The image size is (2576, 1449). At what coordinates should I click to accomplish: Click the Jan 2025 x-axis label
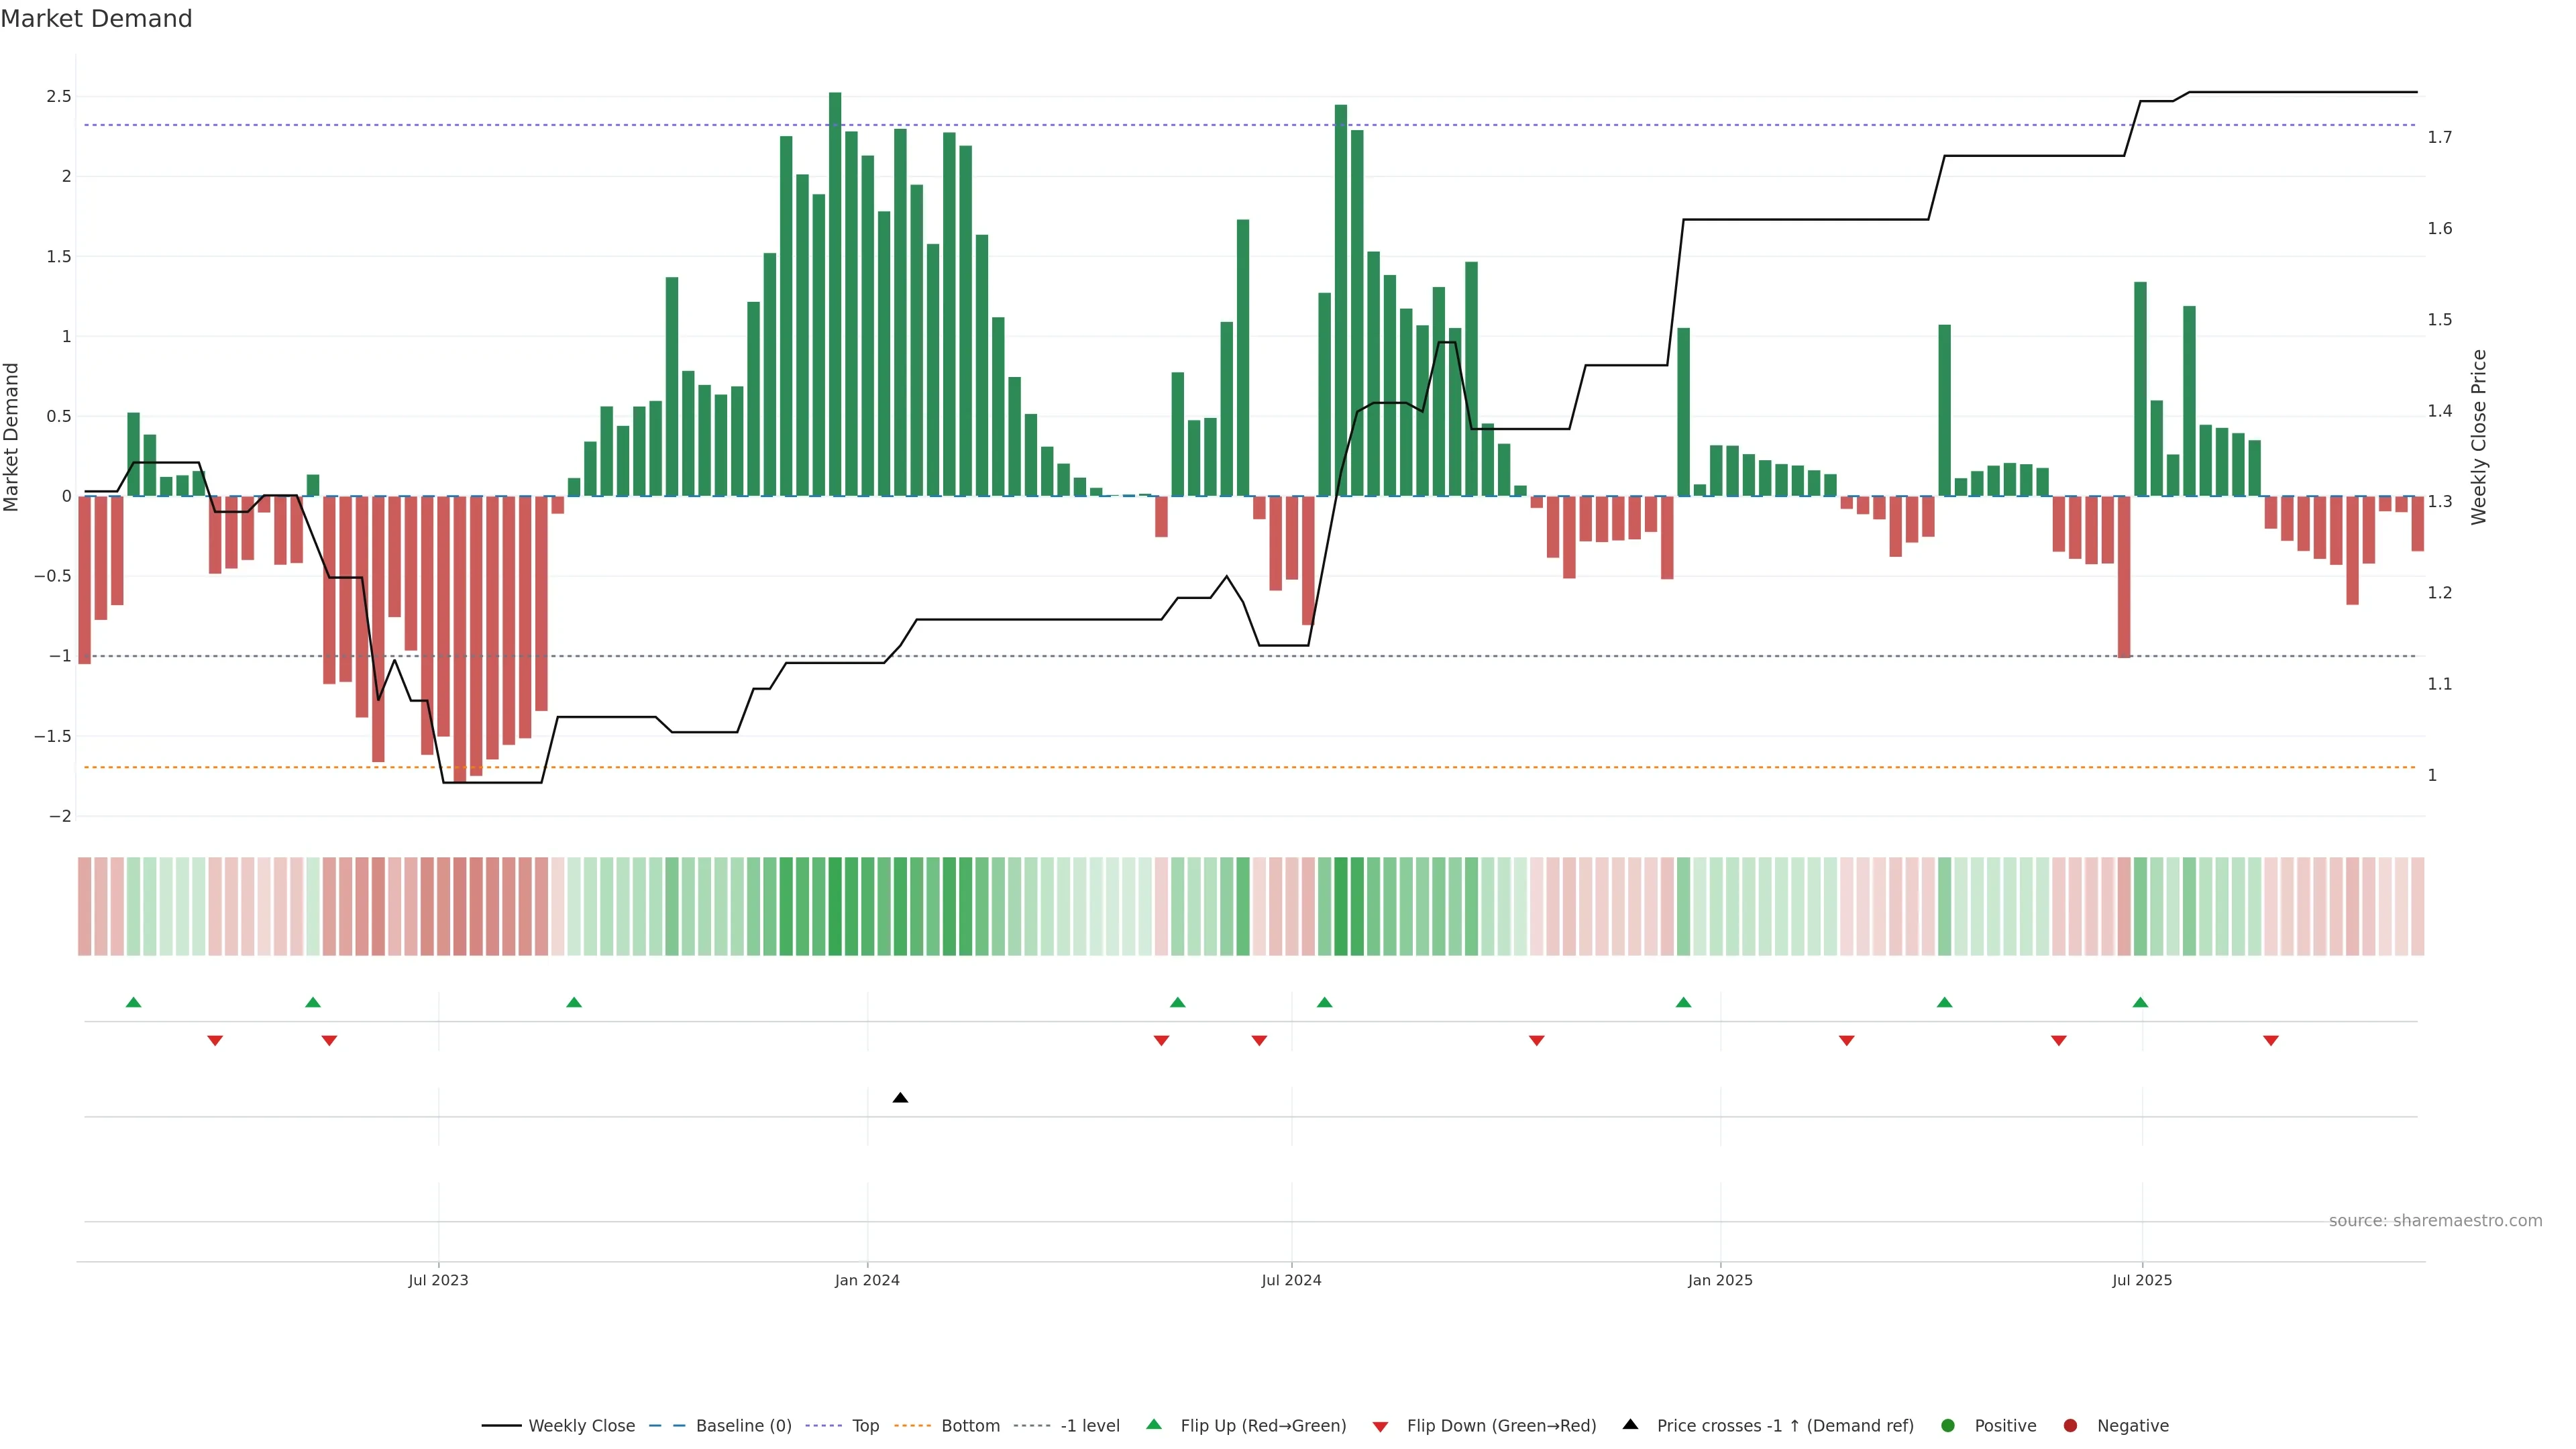point(1720,1280)
